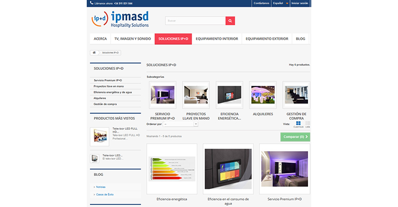Click PROYECTOS LLAVE EN MANO subcategory label

click(196, 116)
